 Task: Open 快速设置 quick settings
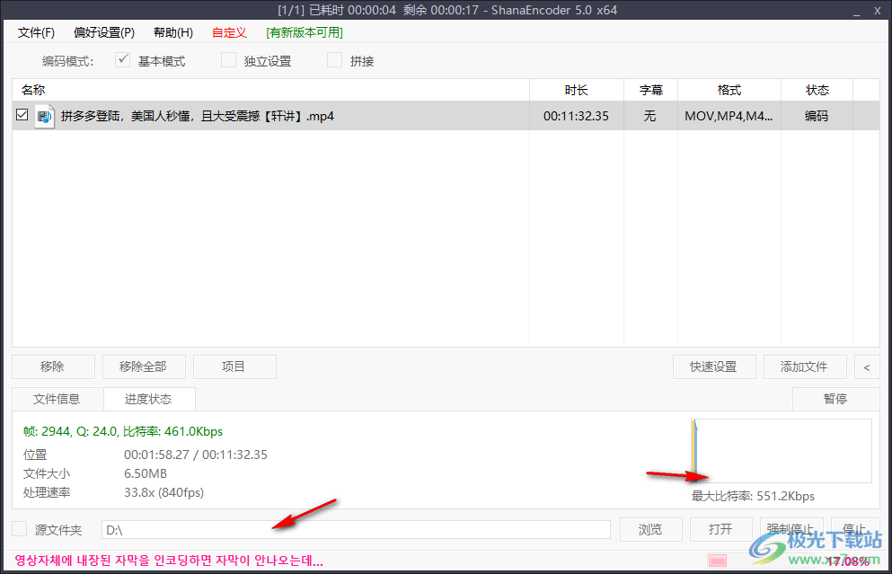point(714,366)
